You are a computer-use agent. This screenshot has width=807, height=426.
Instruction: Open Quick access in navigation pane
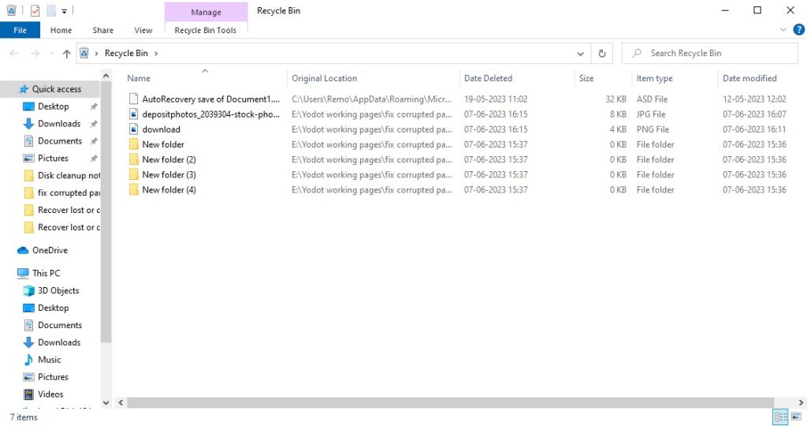[57, 89]
